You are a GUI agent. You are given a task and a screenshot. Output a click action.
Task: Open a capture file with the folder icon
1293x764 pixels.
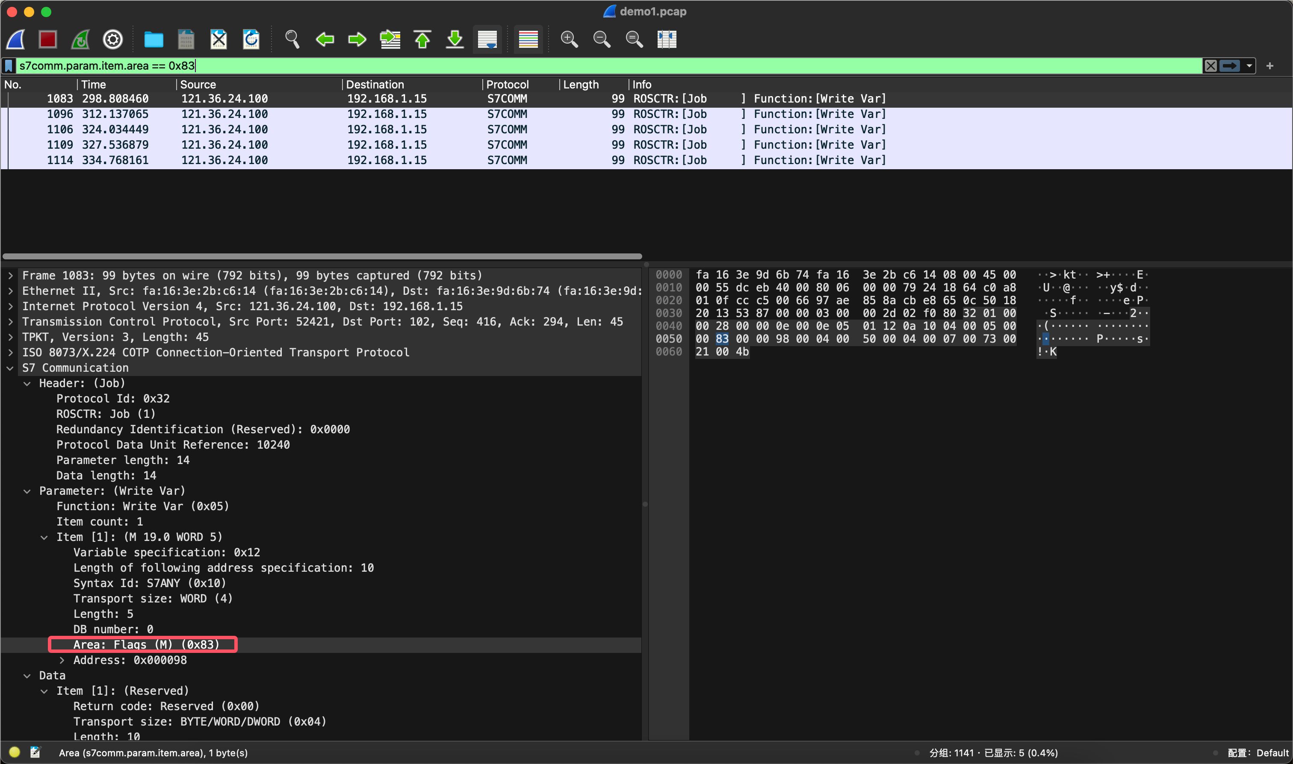[154, 39]
